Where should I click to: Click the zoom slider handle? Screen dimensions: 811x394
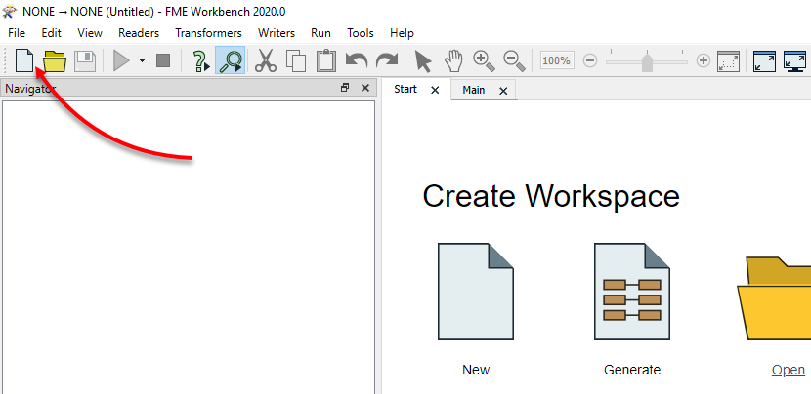coord(647,62)
